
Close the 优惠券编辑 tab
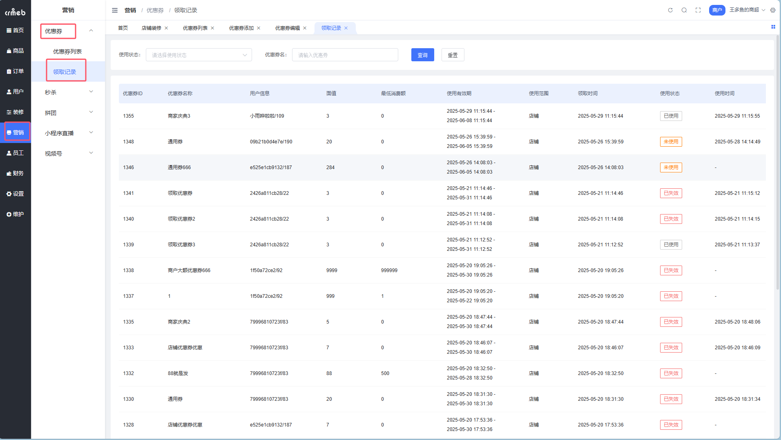tap(305, 28)
